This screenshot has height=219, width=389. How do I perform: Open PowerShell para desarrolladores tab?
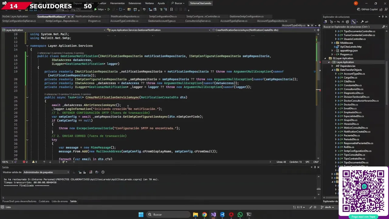click(19, 201)
